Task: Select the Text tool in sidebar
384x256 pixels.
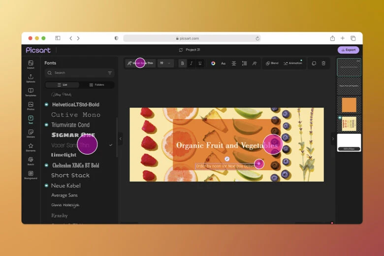Action: [x=31, y=120]
